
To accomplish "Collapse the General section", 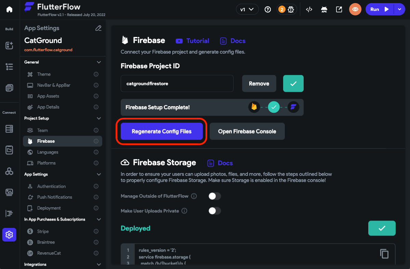I will (x=98, y=62).
